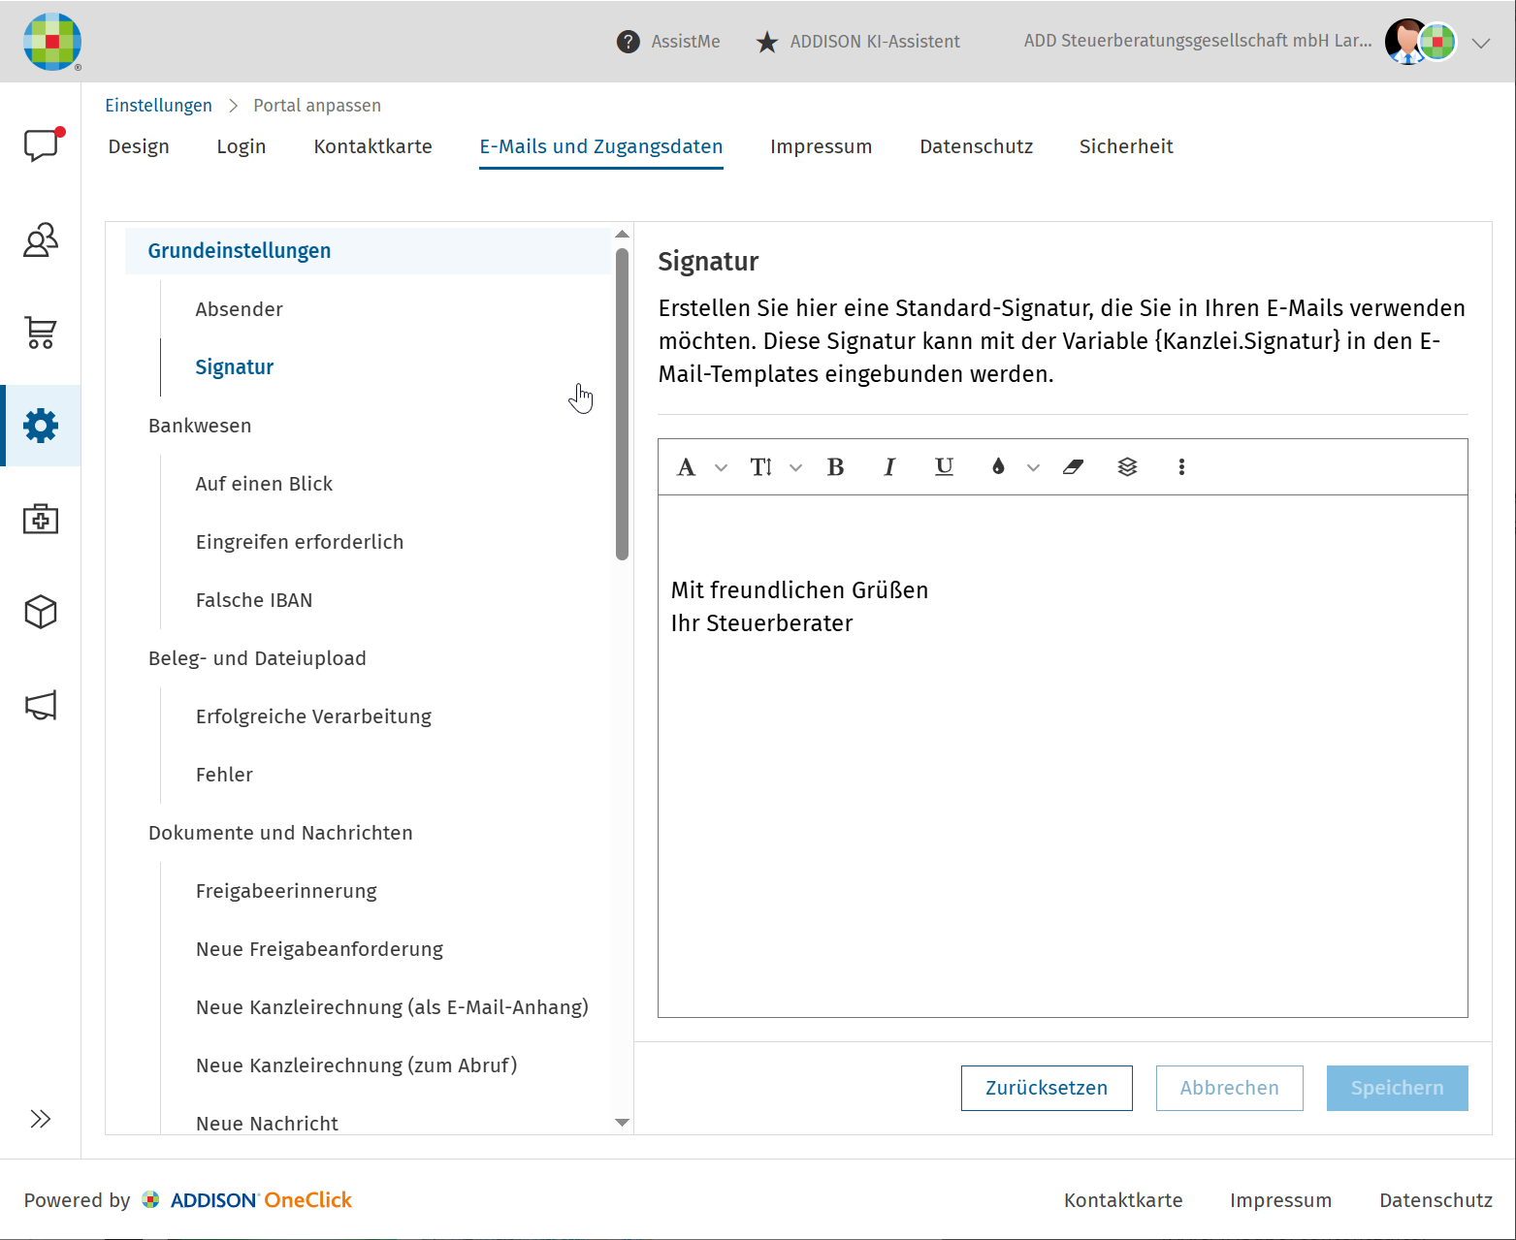The height and width of the screenshot is (1240, 1516).
Task: Open the footer Kontaktkarte link
Action: [x=1123, y=1200]
